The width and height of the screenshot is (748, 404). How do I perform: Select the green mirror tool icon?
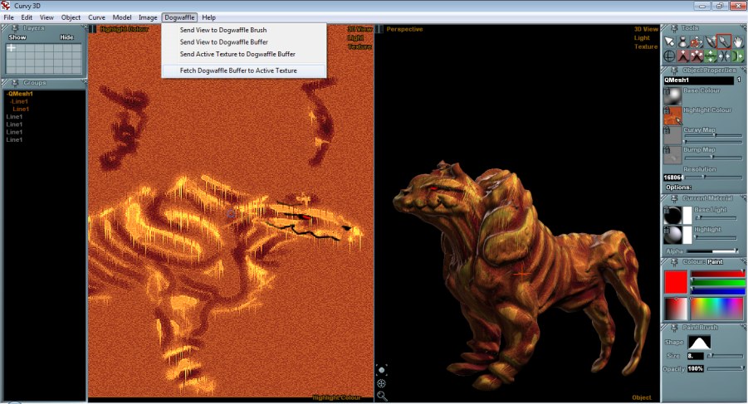click(x=737, y=56)
